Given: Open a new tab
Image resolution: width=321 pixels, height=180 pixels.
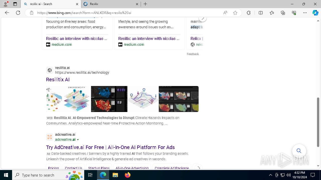Looking at the screenshot, I should 145,4.
